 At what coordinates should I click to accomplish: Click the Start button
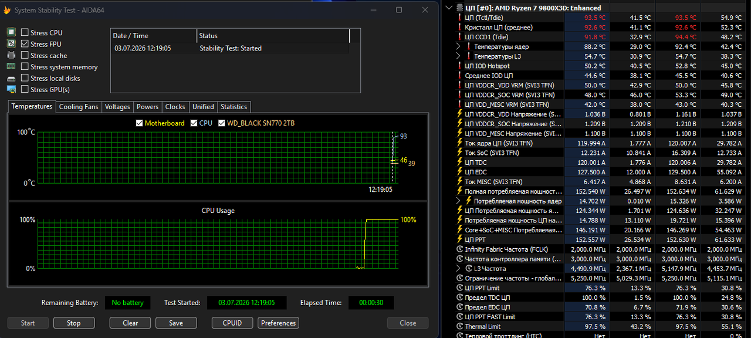pos(28,323)
